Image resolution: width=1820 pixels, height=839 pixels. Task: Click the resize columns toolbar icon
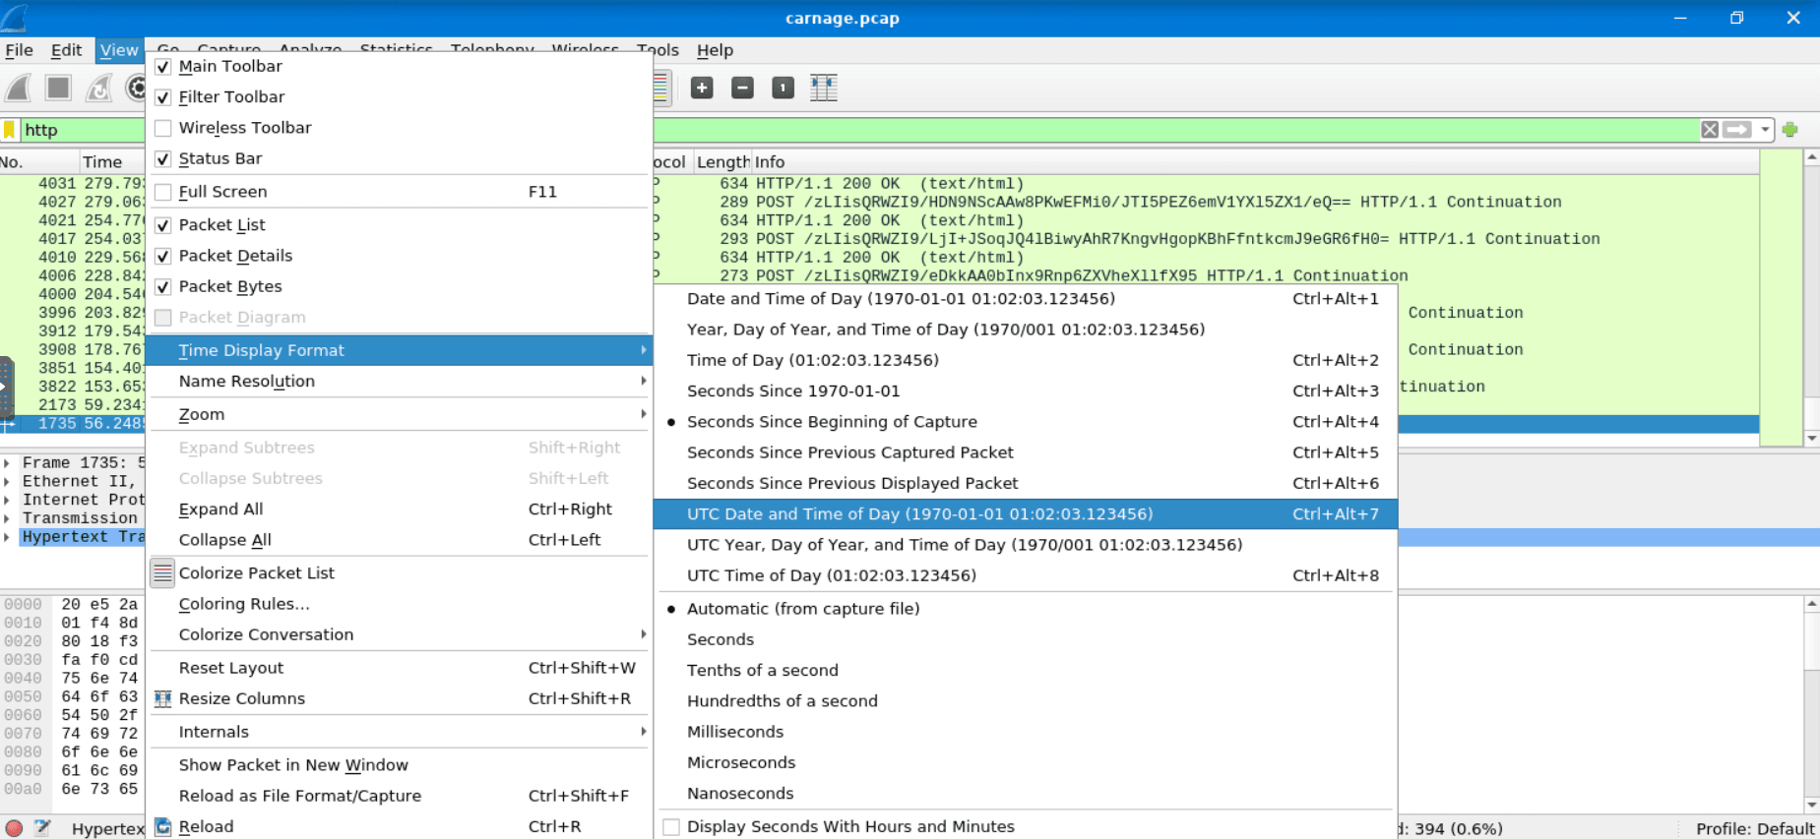(824, 89)
